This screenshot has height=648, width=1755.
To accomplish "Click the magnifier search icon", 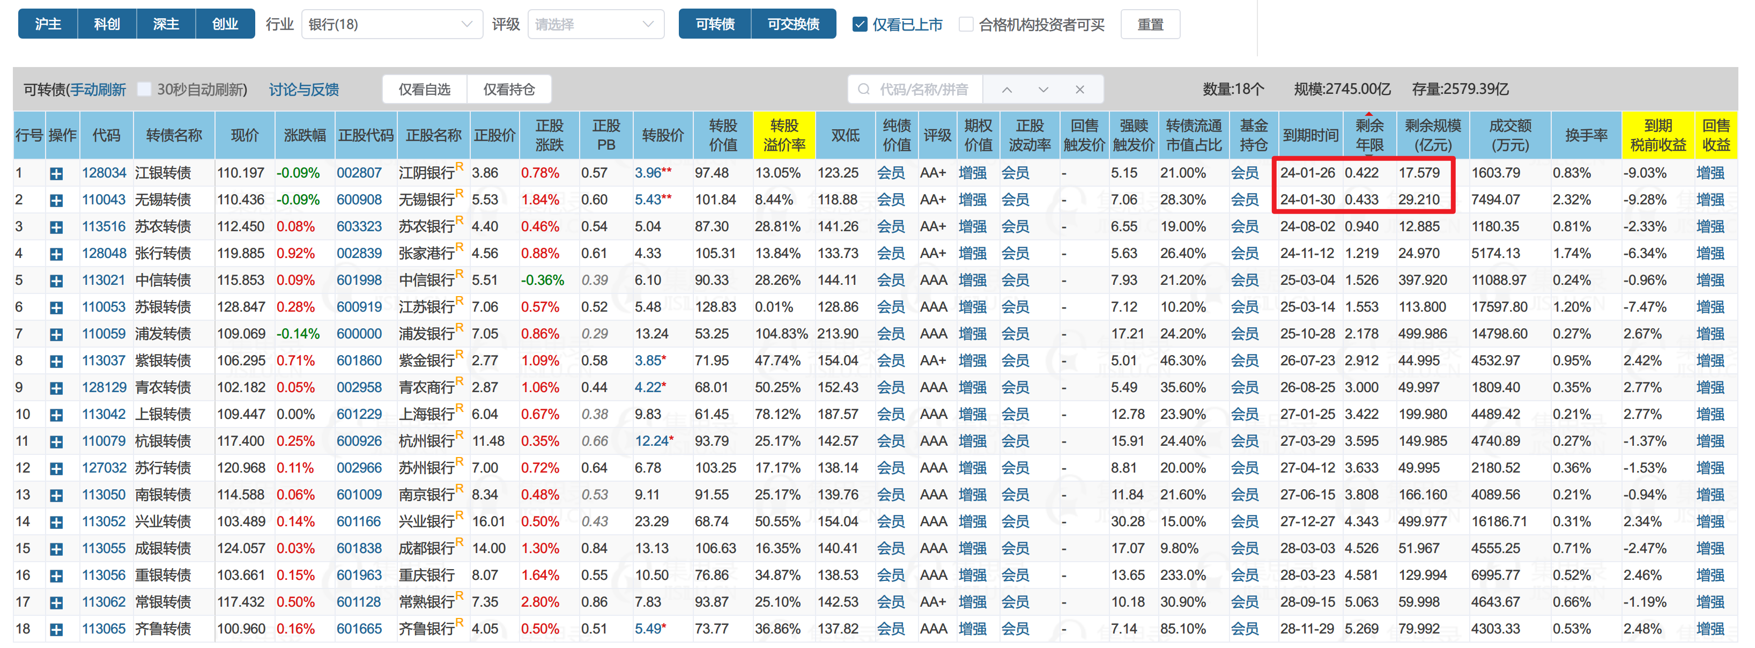I will pos(864,90).
